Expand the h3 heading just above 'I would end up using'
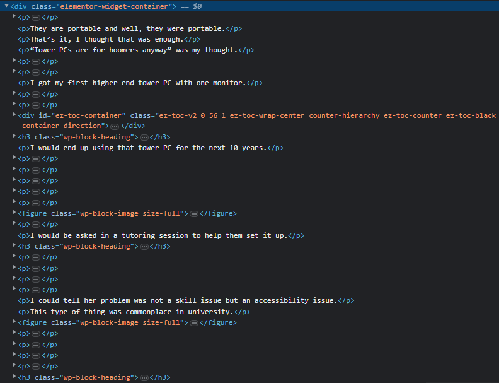 click(x=14, y=136)
